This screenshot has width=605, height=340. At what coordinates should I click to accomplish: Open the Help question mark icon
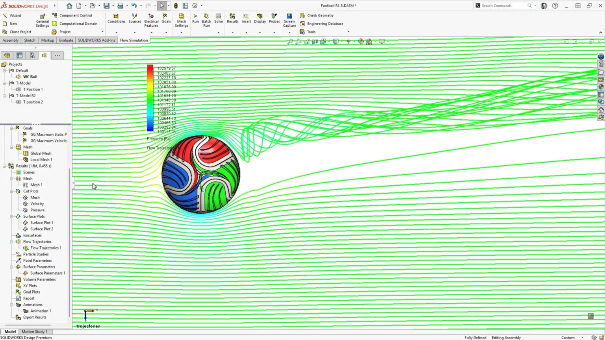click(x=555, y=6)
